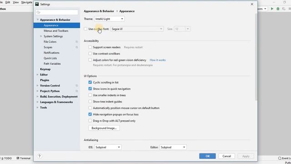Open the TODO tool window

tap(6, 158)
